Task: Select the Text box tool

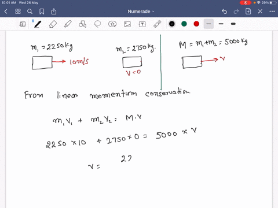Action: point(142,24)
